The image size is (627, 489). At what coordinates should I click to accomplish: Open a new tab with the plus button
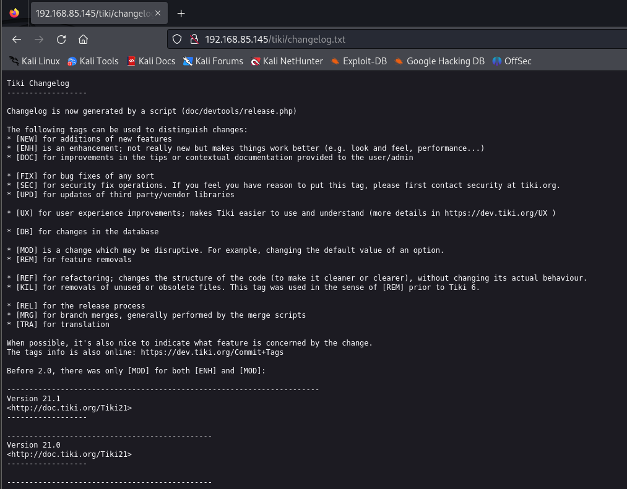pyautogui.click(x=181, y=14)
